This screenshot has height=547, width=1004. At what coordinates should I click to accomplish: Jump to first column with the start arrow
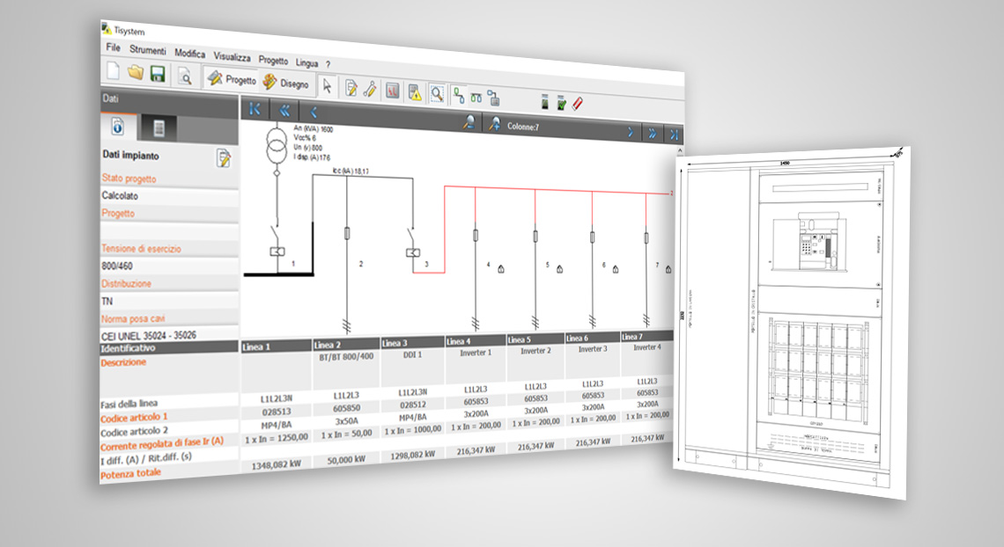pos(255,109)
